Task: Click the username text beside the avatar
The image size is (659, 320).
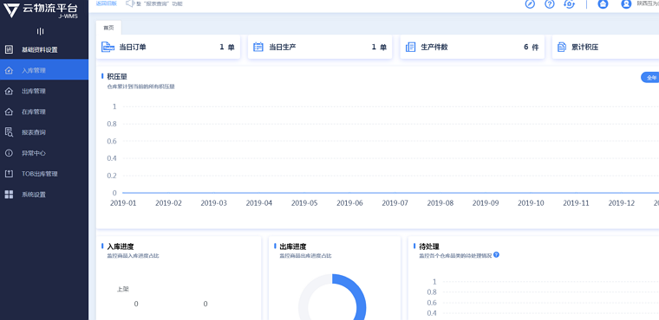Action: point(648,3)
